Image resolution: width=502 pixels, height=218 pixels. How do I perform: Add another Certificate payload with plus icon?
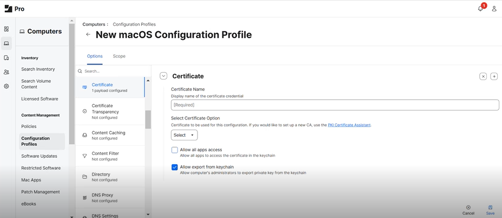click(494, 76)
